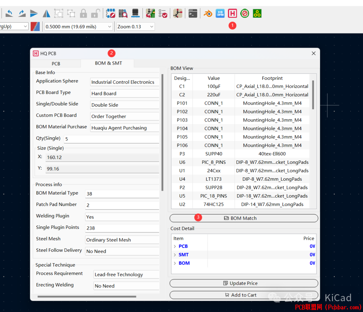Select the BOM & SMT tab
Viewport: 363px width, 312px height.
click(x=108, y=63)
